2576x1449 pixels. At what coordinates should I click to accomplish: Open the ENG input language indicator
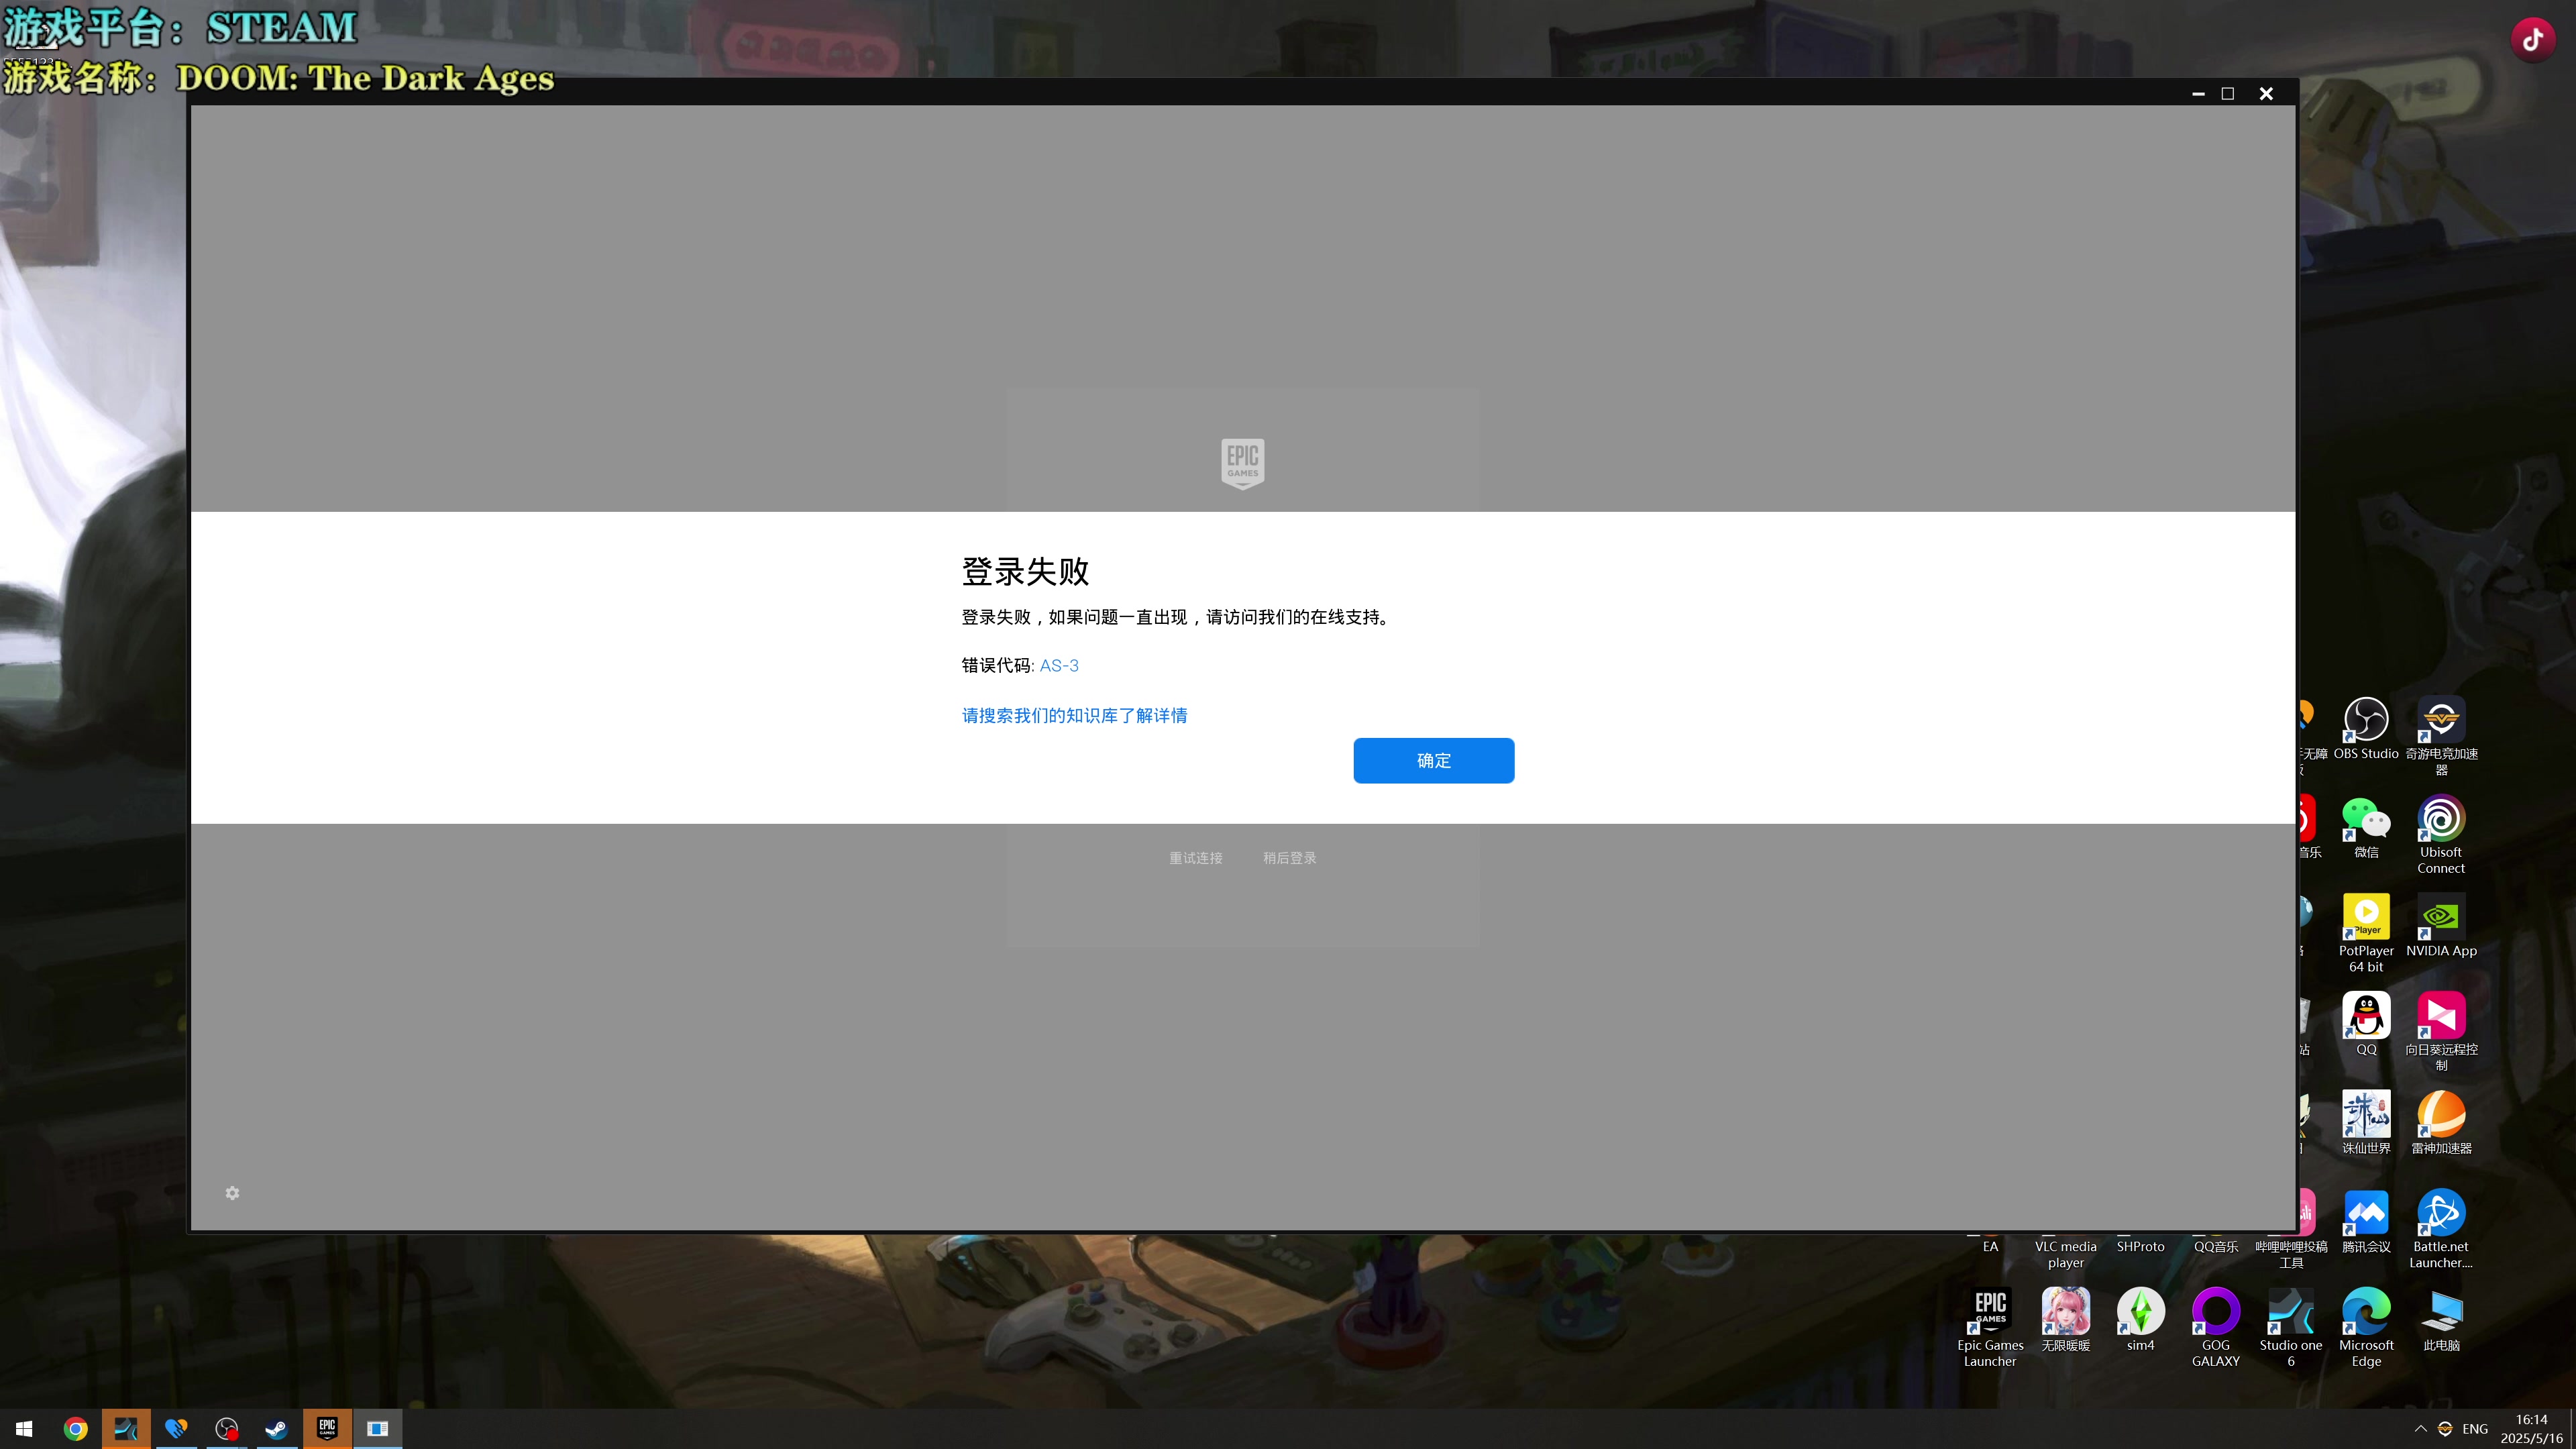point(2475,1429)
